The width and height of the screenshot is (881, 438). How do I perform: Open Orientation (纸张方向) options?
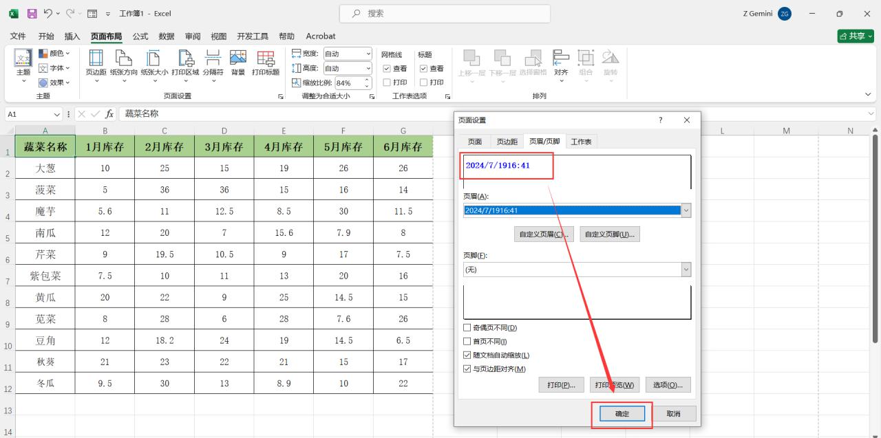(x=124, y=66)
